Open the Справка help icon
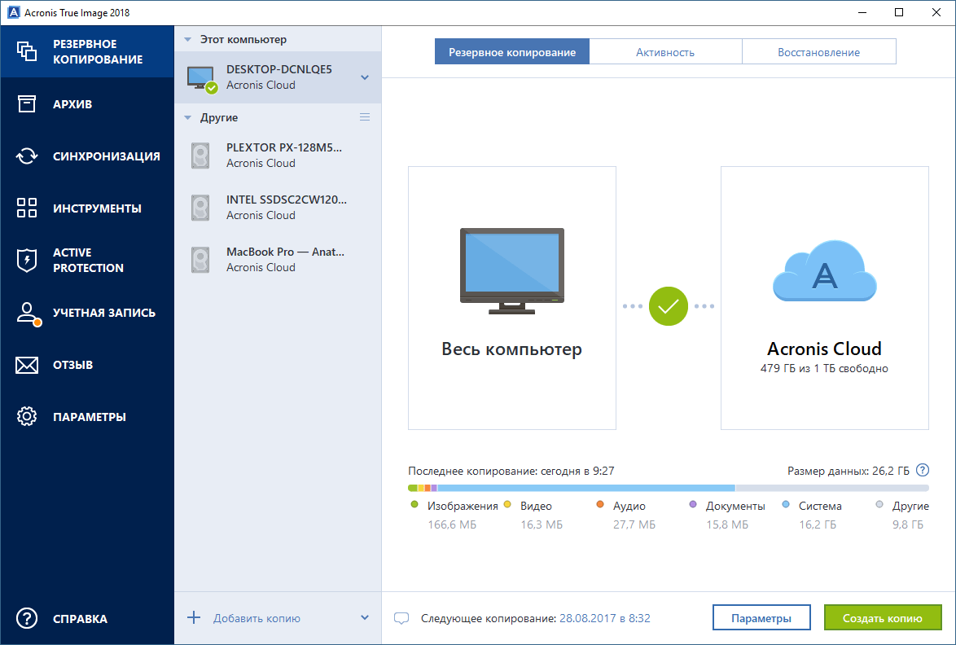 click(x=27, y=619)
